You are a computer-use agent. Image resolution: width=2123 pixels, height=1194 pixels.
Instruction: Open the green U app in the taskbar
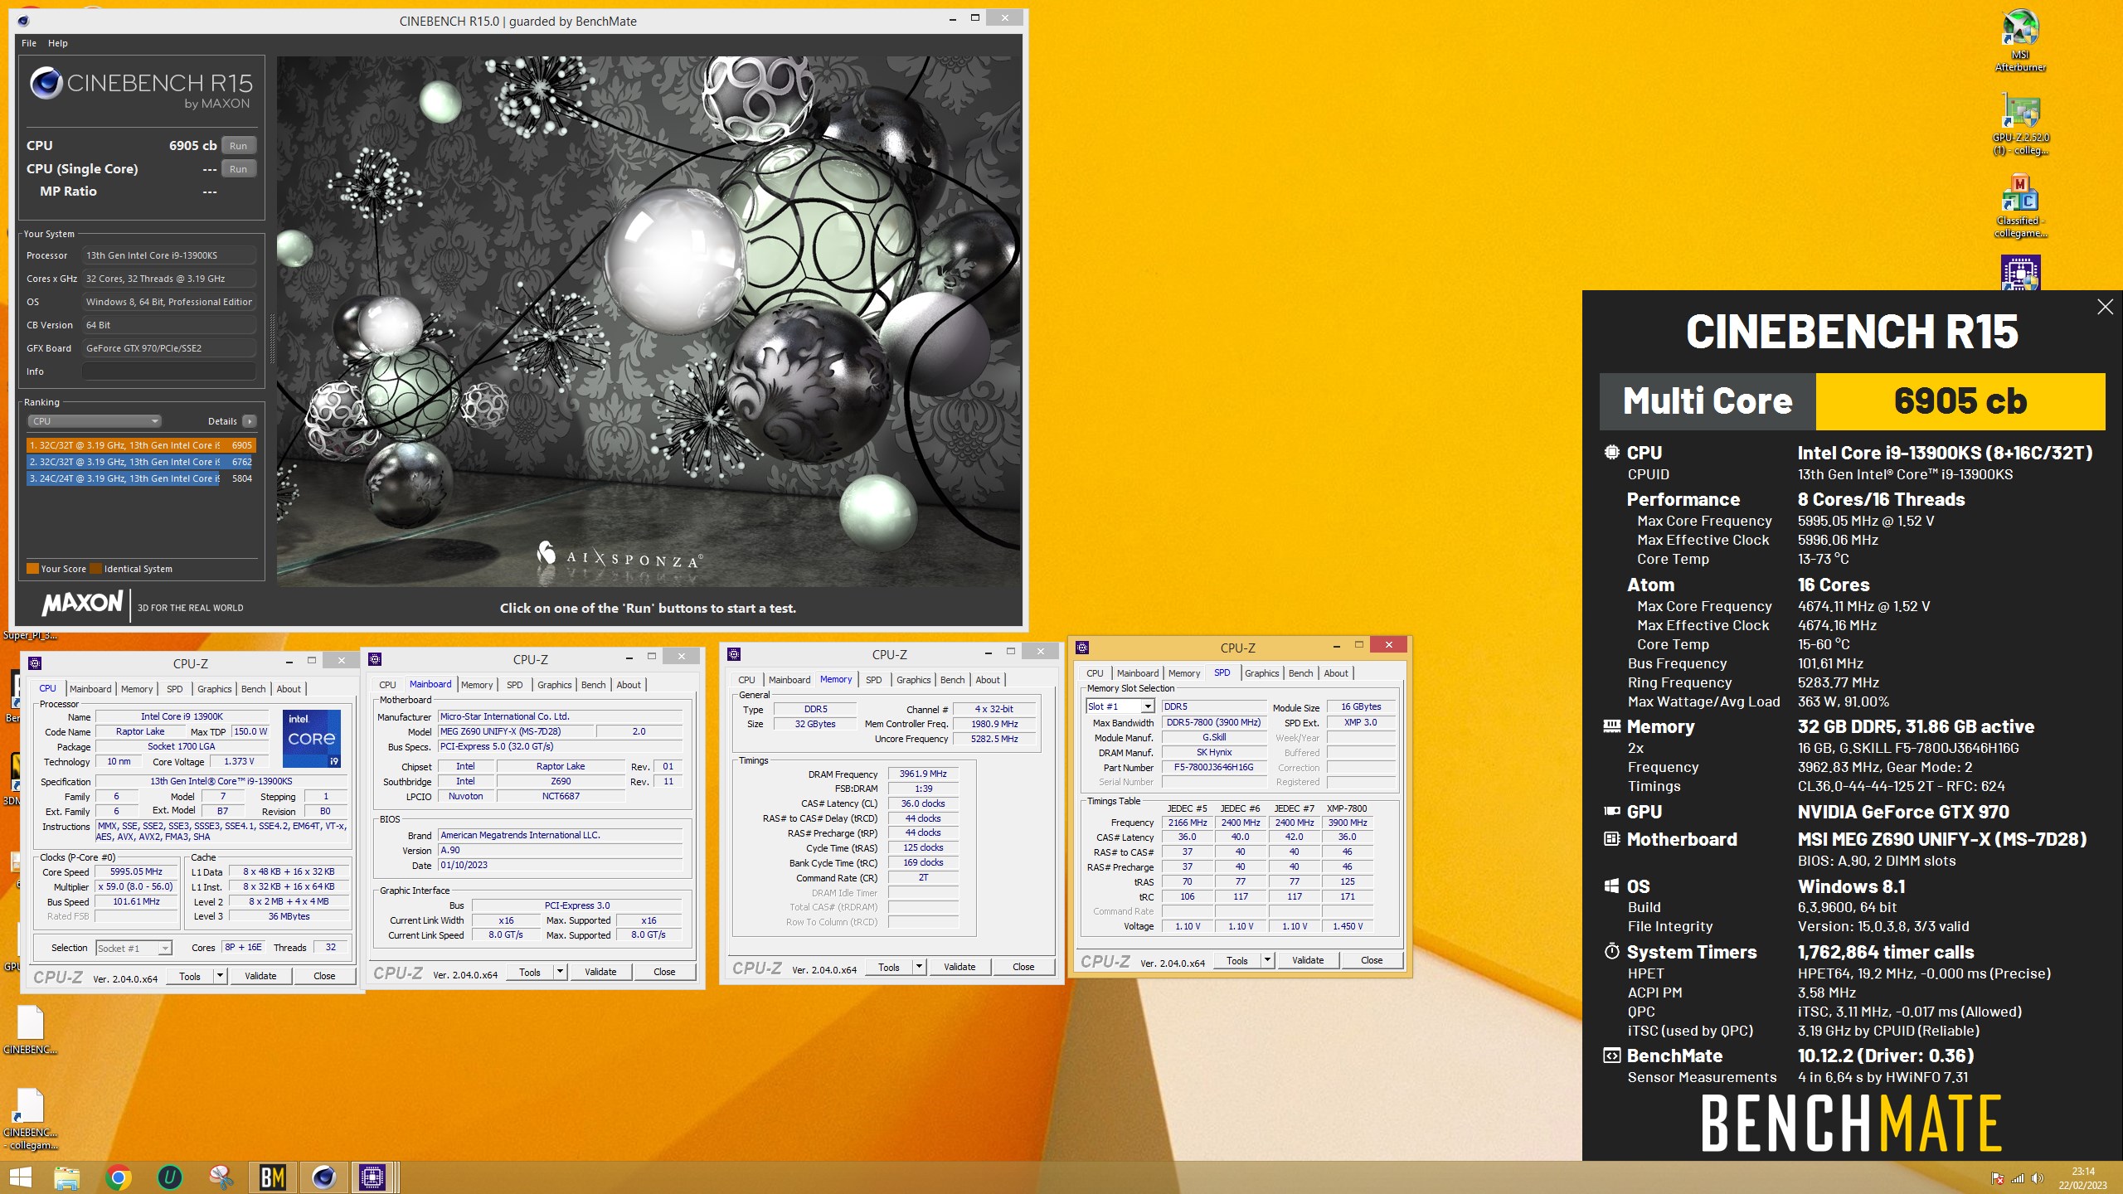(x=169, y=1177)
